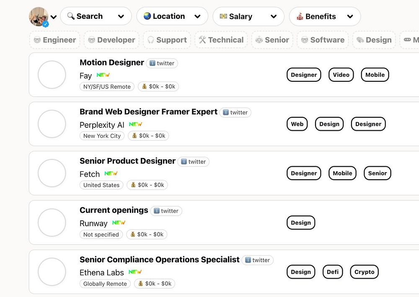Click twitter source badge on Motion Designer
419x297 pixels.
(162, 63)
